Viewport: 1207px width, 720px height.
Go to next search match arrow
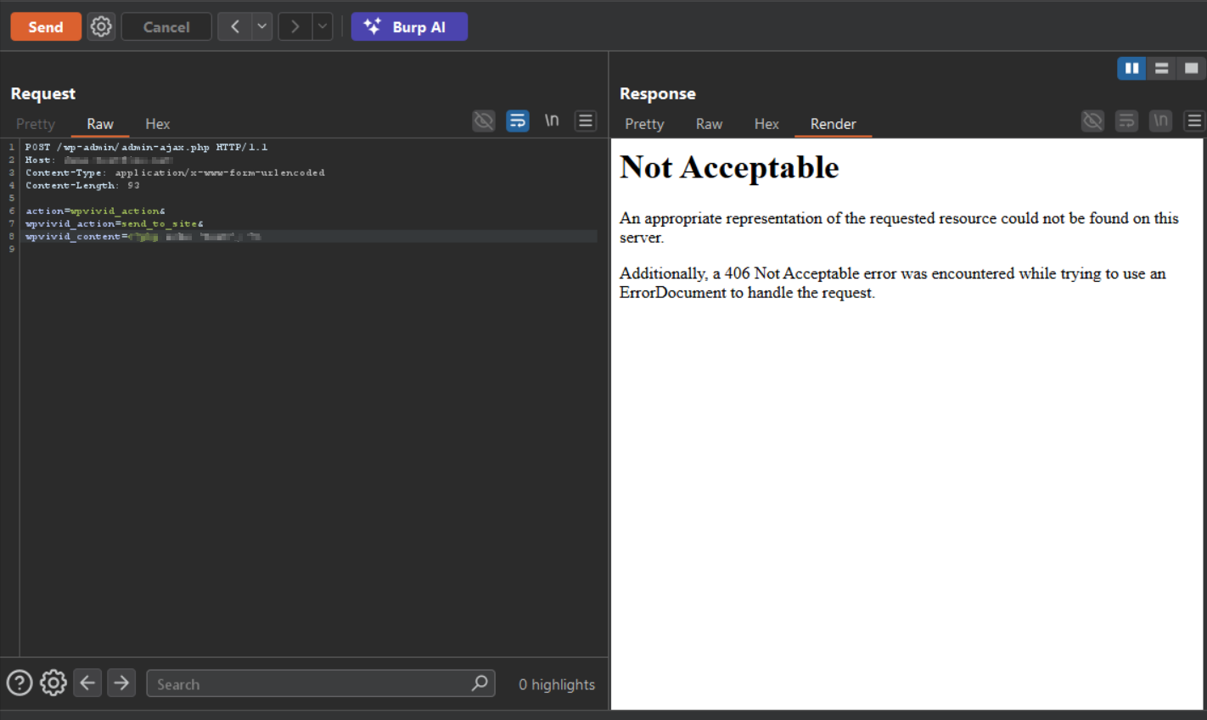tap(121, 683)
